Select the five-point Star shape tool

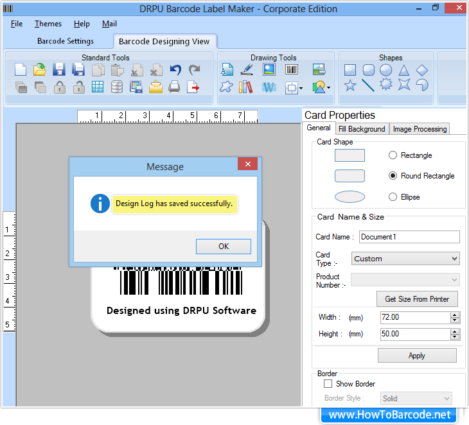click(x=350, y=85)
